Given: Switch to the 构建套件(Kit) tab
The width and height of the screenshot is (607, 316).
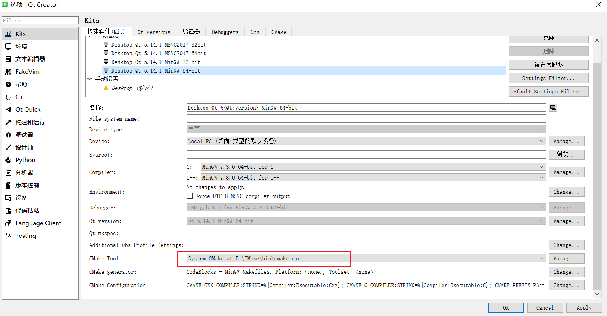Looking at the screenshot, I should tap(106, 32).
